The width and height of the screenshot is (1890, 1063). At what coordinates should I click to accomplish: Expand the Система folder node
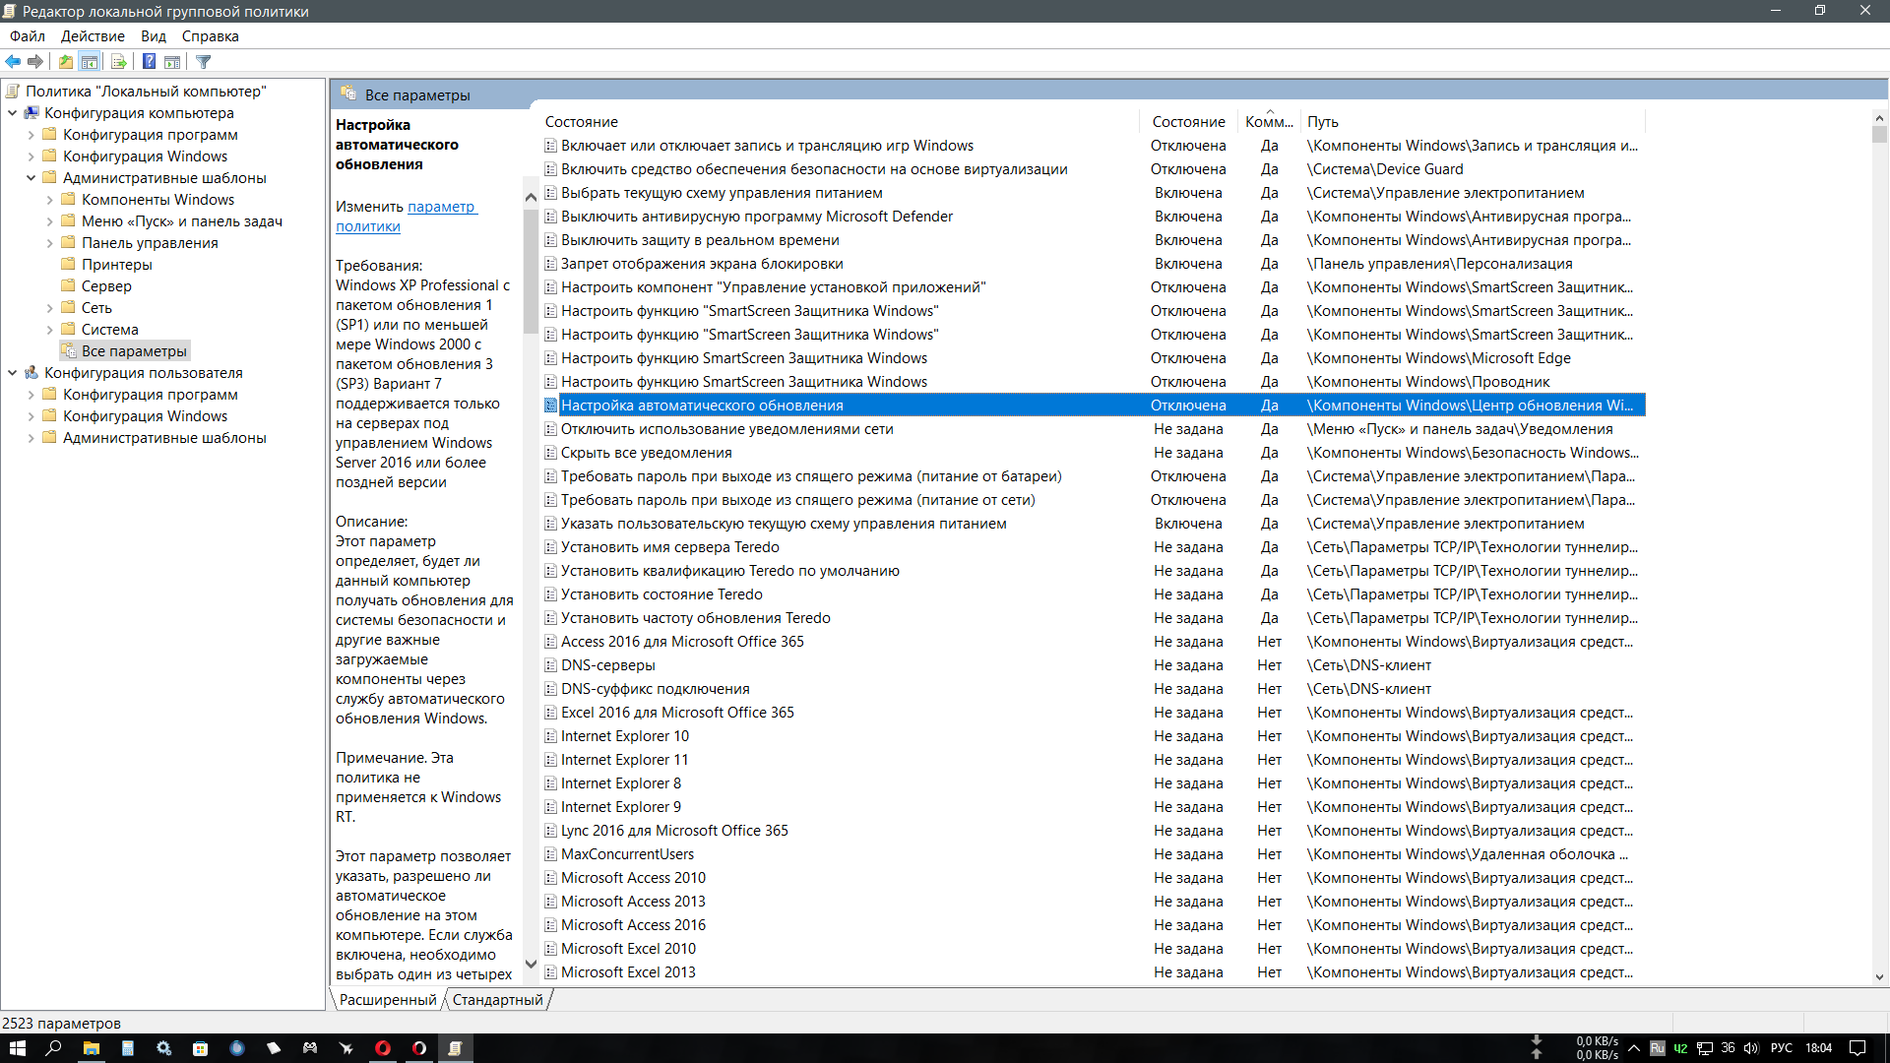click(x=49, y=330)
